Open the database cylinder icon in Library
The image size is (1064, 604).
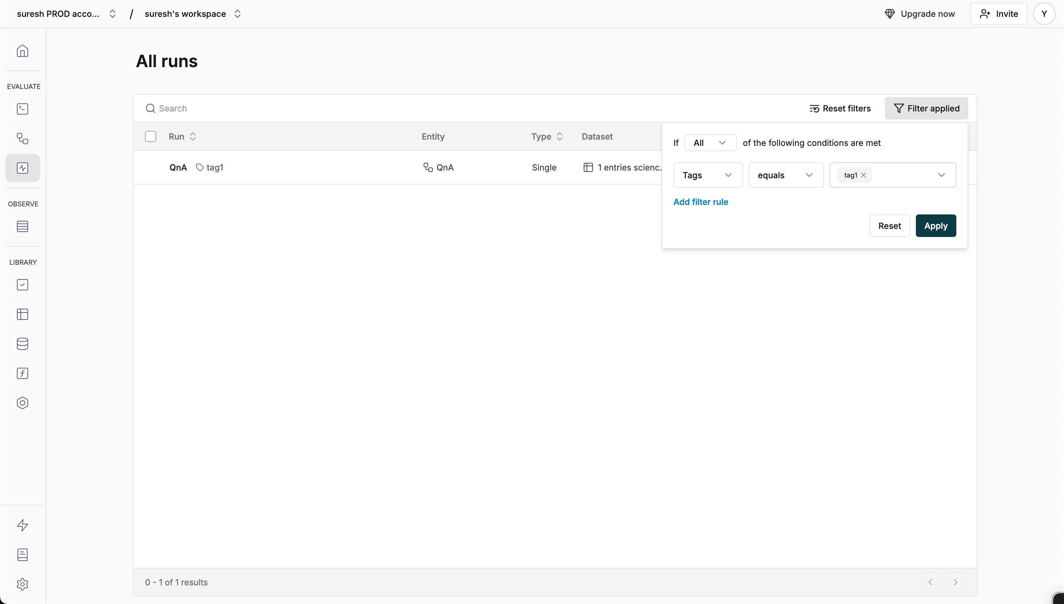(x=23, y=344)
